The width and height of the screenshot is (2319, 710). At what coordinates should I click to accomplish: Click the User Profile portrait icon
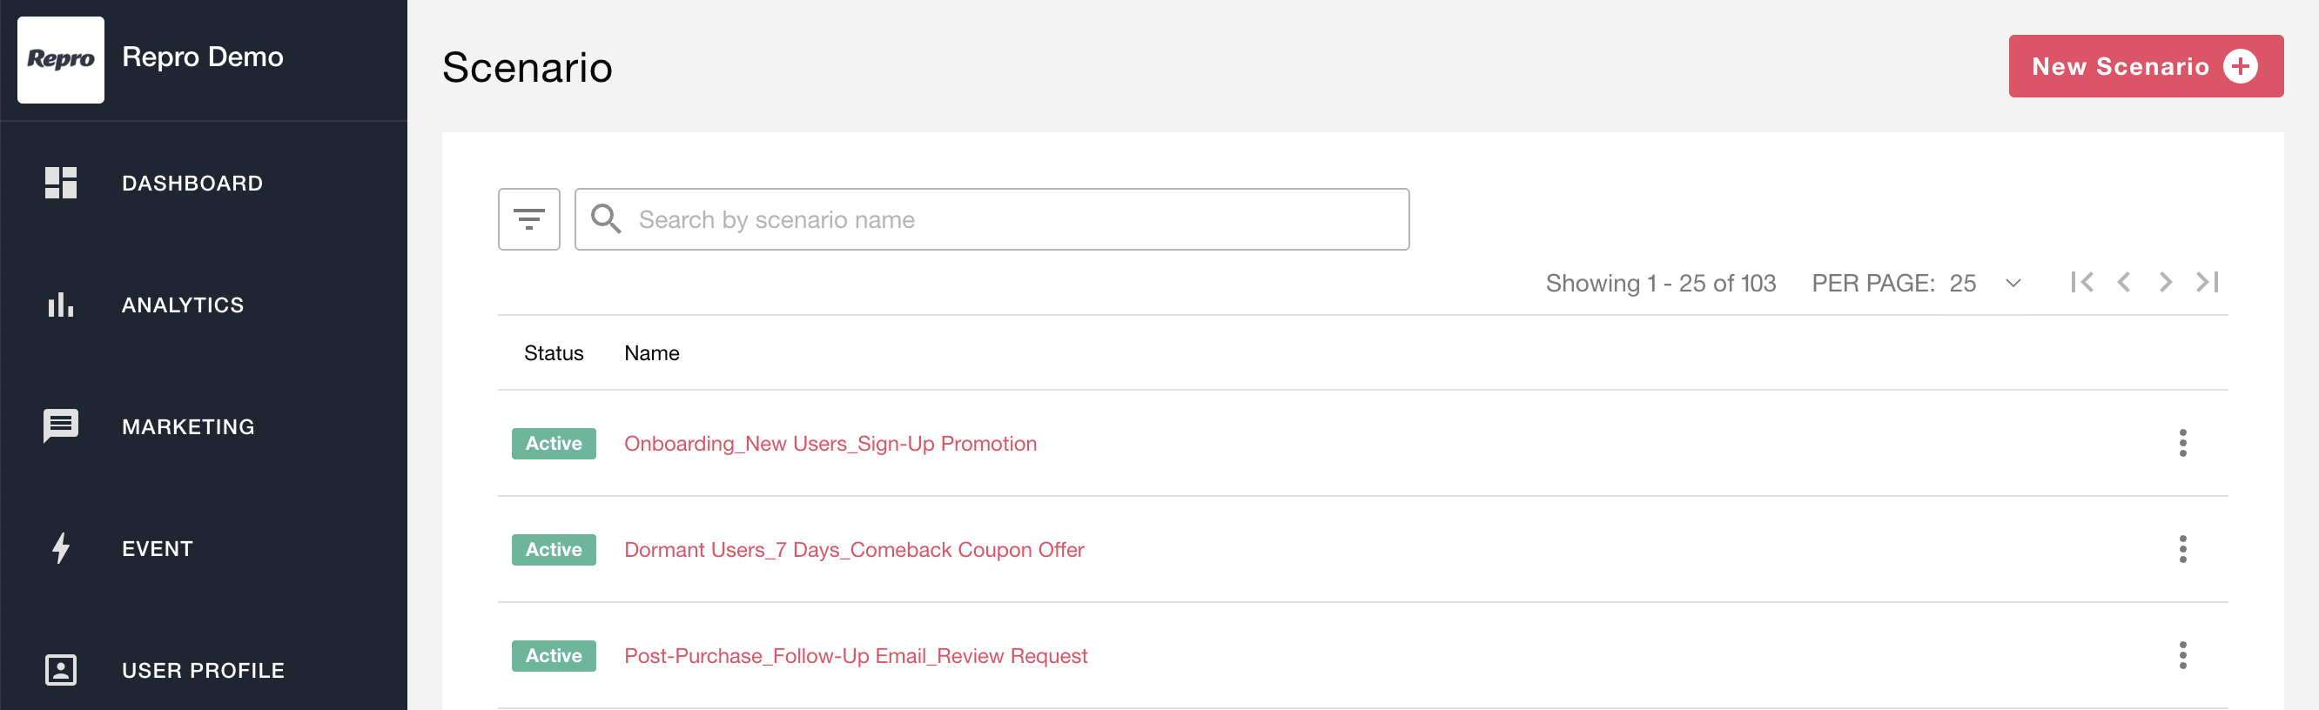60,670
